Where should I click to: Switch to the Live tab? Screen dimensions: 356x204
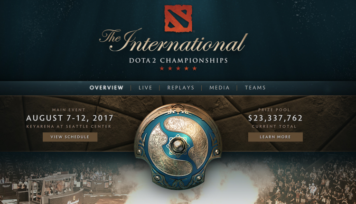click(145, 88)
